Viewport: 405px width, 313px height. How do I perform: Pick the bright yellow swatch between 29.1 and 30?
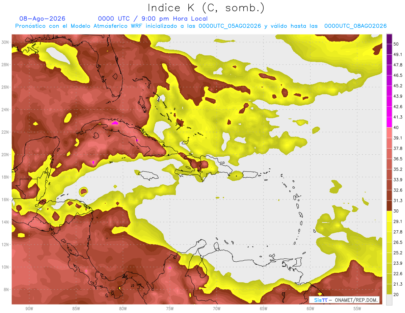(x=389, y=216)
